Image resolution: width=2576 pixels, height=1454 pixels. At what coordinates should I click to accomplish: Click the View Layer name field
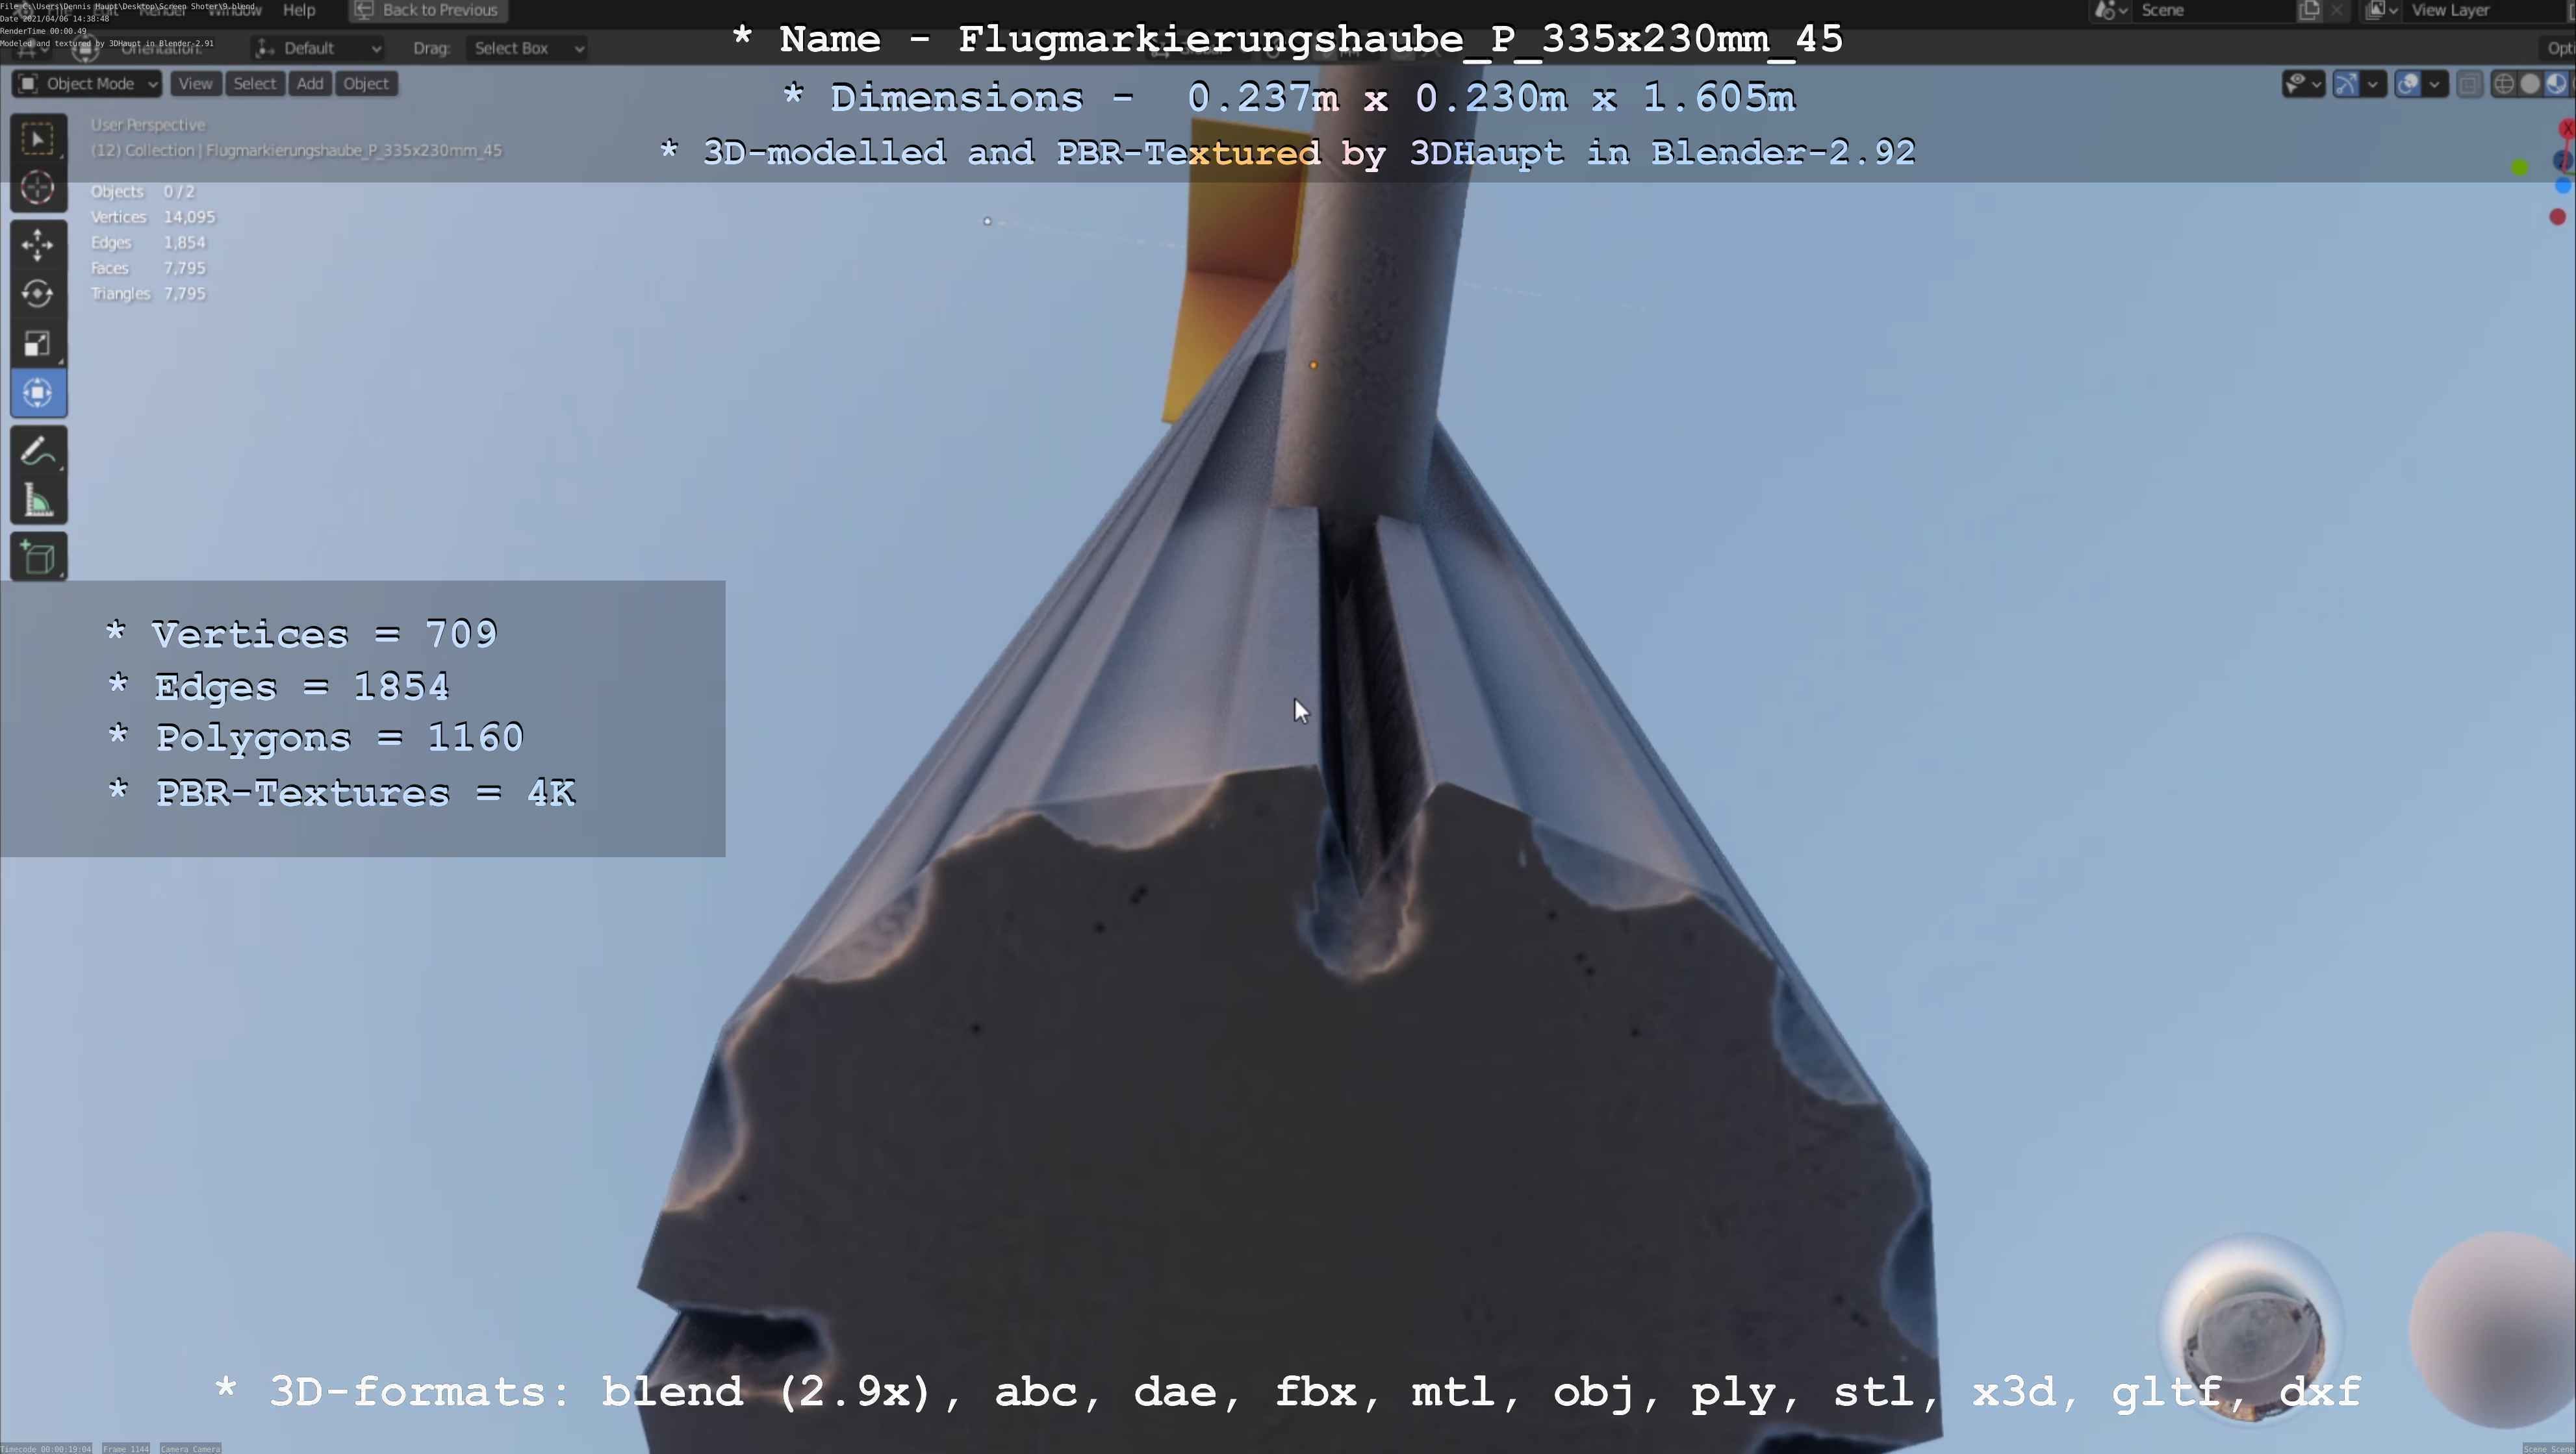point(2485,10)
